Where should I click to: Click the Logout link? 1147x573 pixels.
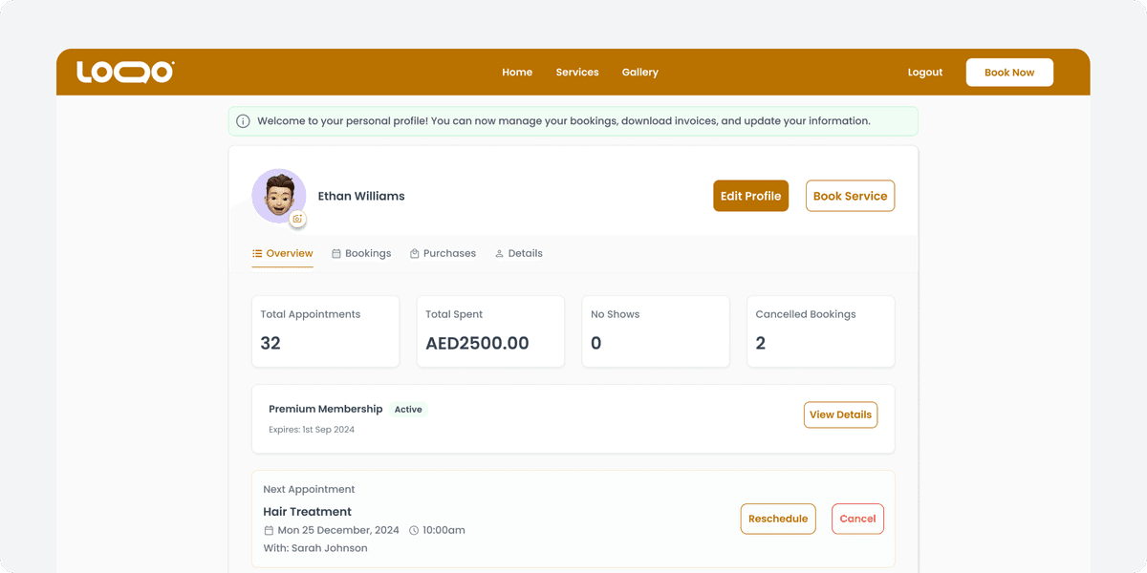[924, 73]
